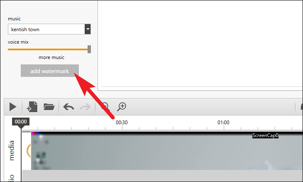Click the zoom in magnifier icon
This screenshot has width=303, height=182.
coord(122,107)
